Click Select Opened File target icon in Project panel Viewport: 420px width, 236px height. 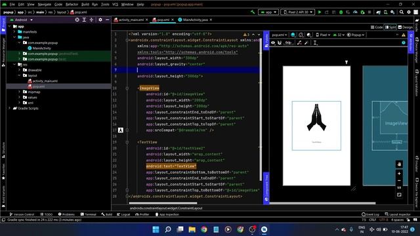[x=77, y=20]
